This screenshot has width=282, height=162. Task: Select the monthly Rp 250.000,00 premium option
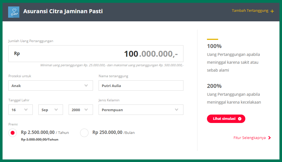click(x=84, y=133)
